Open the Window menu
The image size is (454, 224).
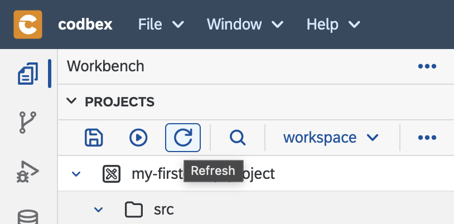point(245,25)
